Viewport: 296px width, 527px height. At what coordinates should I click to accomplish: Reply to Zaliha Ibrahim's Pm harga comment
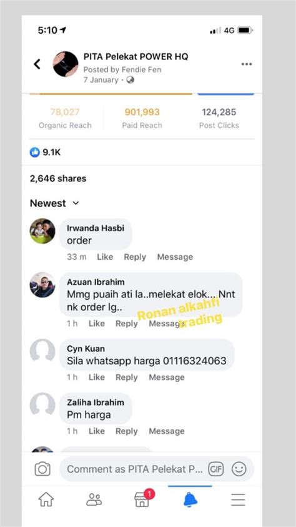click(126, 431)
